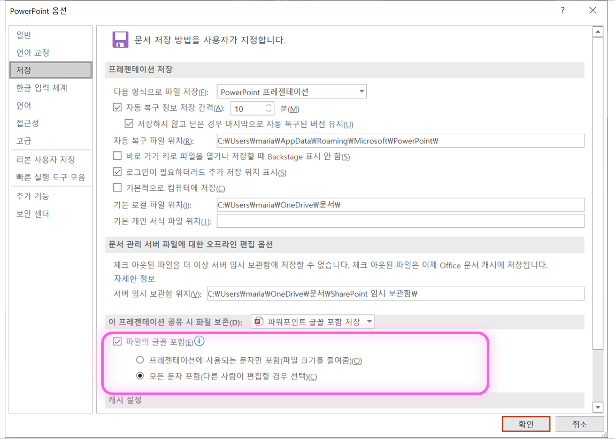Open the 언어 교정 options category
This screenshot has width=615, height=439.
point(51,52)
